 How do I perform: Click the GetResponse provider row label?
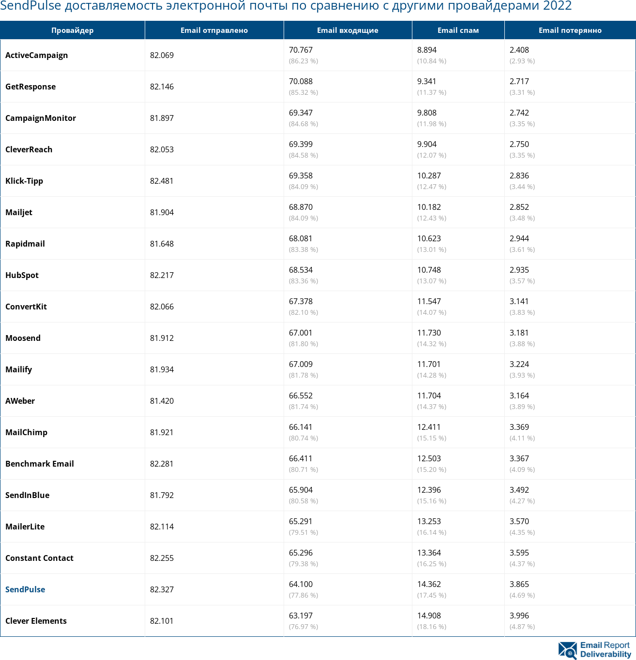[x=30, y=87]
